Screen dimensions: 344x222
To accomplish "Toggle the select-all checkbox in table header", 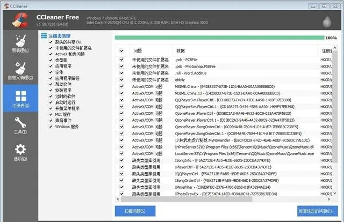I will point(122,51).
